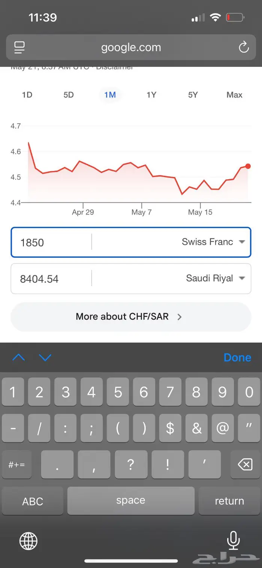This screenshot has height=568, width=262.
Task: Tap the backspace delete key
Action: (245, 465)
